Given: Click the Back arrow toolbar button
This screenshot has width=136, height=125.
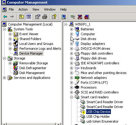Looking at the screenshot, I should [x=5, y=17].
